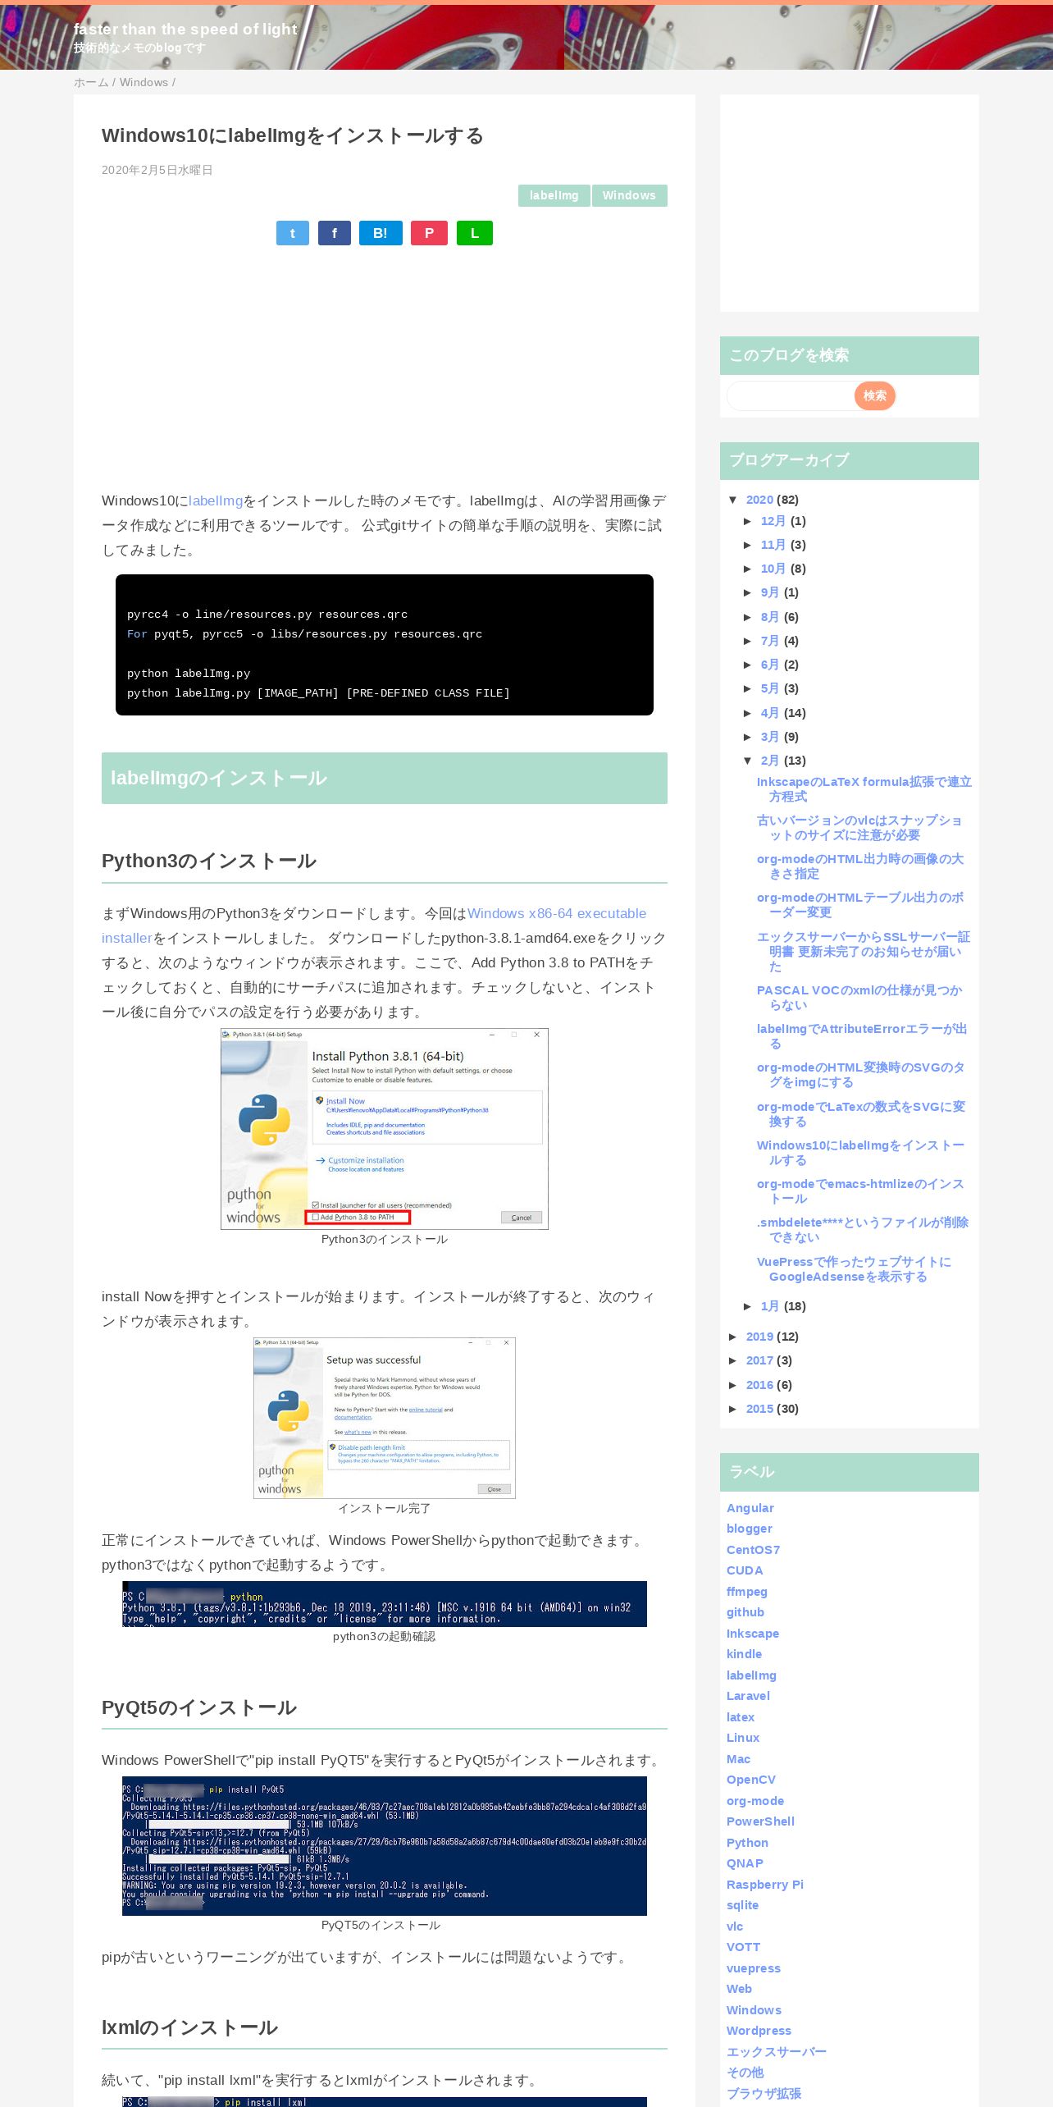
Task: Open the Windows tag on the post
Action: coord(629,195)
